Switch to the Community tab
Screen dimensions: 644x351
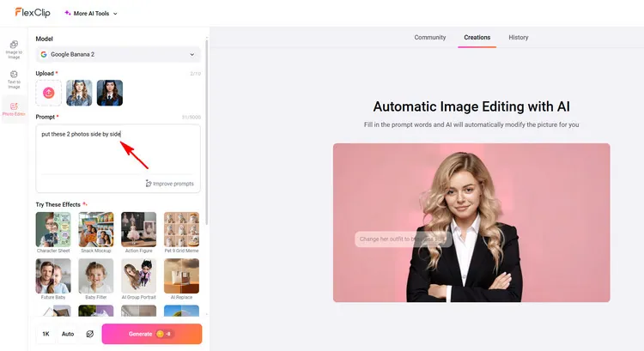point(430,38)
